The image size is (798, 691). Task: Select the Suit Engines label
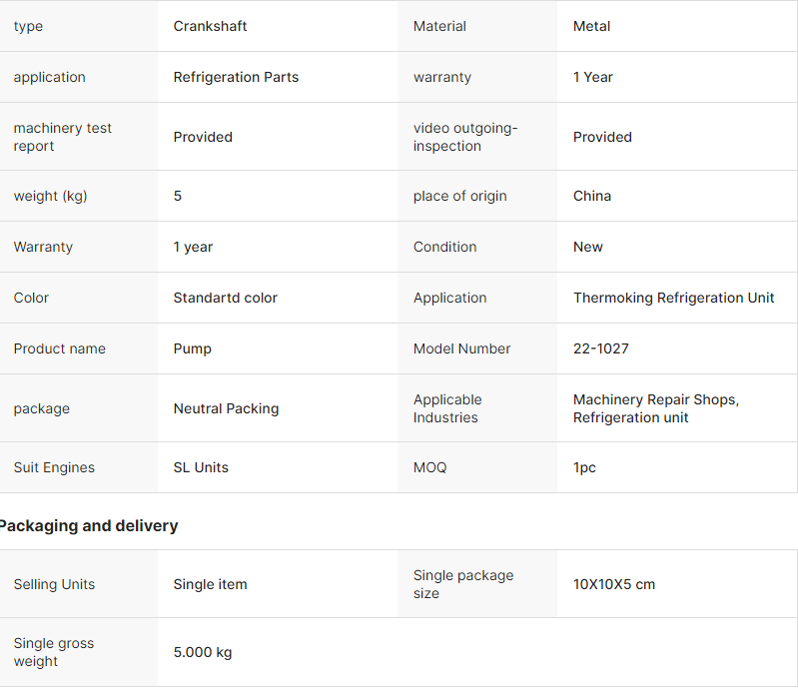54,467
